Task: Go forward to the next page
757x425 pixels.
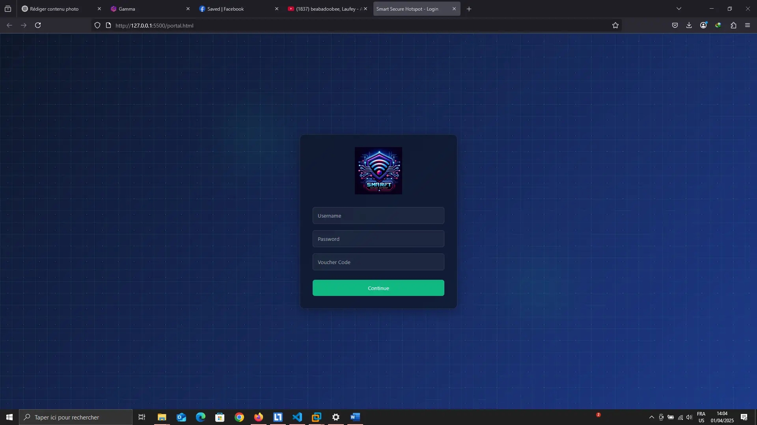Action: (24, 26)
